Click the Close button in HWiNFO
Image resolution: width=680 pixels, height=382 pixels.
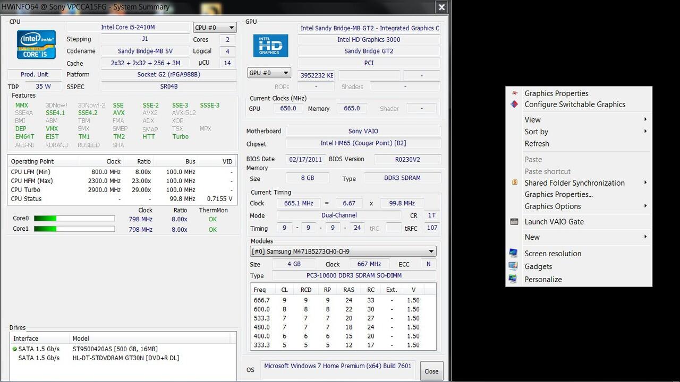click(431, 371)
